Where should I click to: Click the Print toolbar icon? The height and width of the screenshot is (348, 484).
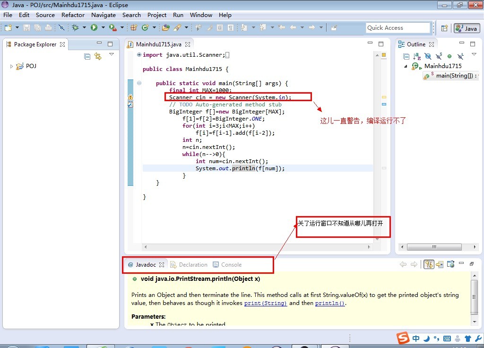tap(48, 28)
